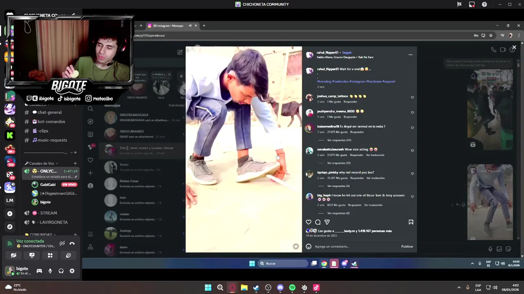Open File Explorer from taskbar
524x294 pixels.
tap(244, 287)
